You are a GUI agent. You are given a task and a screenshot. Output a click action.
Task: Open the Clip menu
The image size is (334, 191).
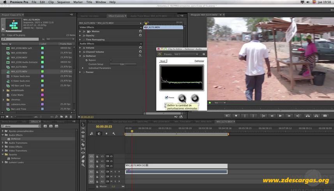coord(51,2)
